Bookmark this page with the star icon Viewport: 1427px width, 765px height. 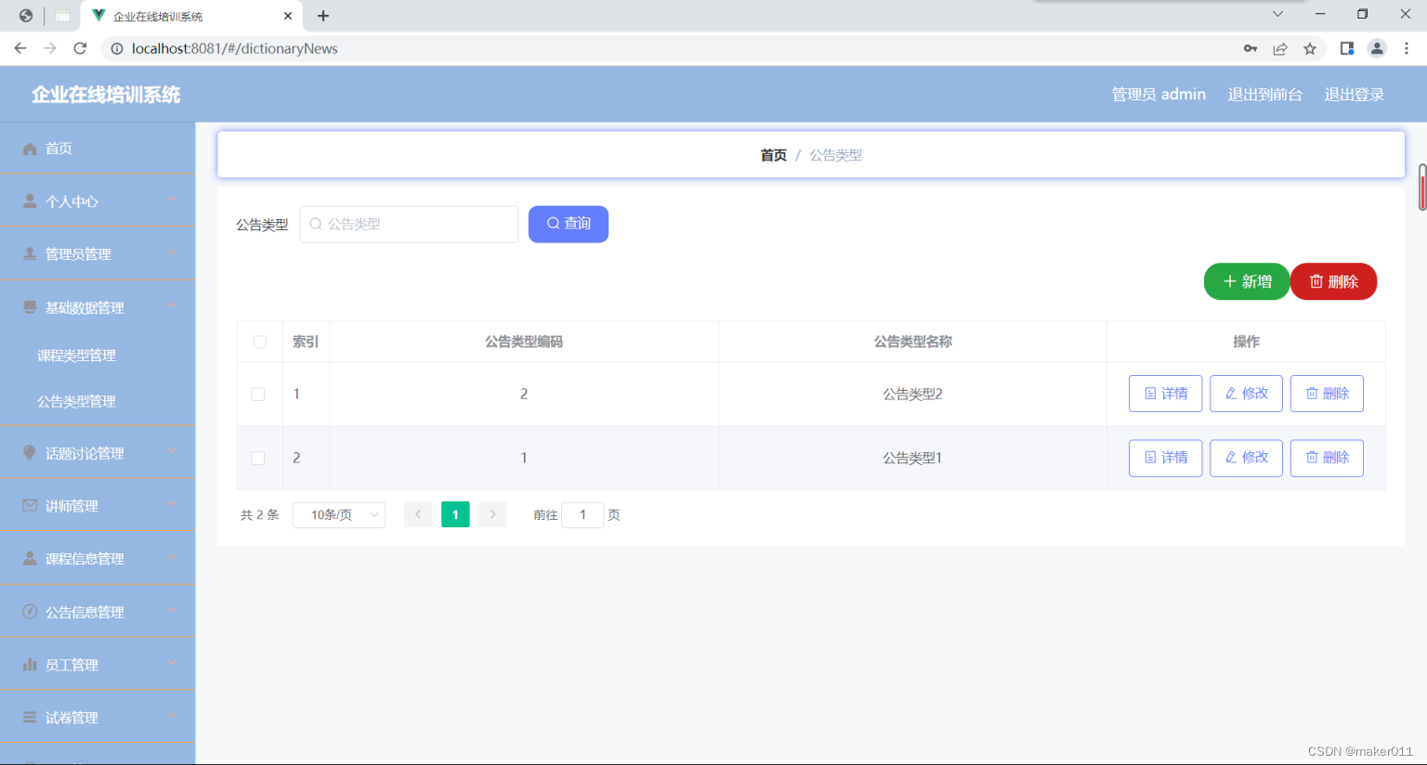coord(1310,48)
